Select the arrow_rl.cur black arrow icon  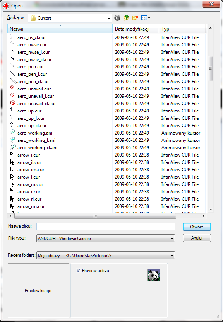click(x=12, y=199)
